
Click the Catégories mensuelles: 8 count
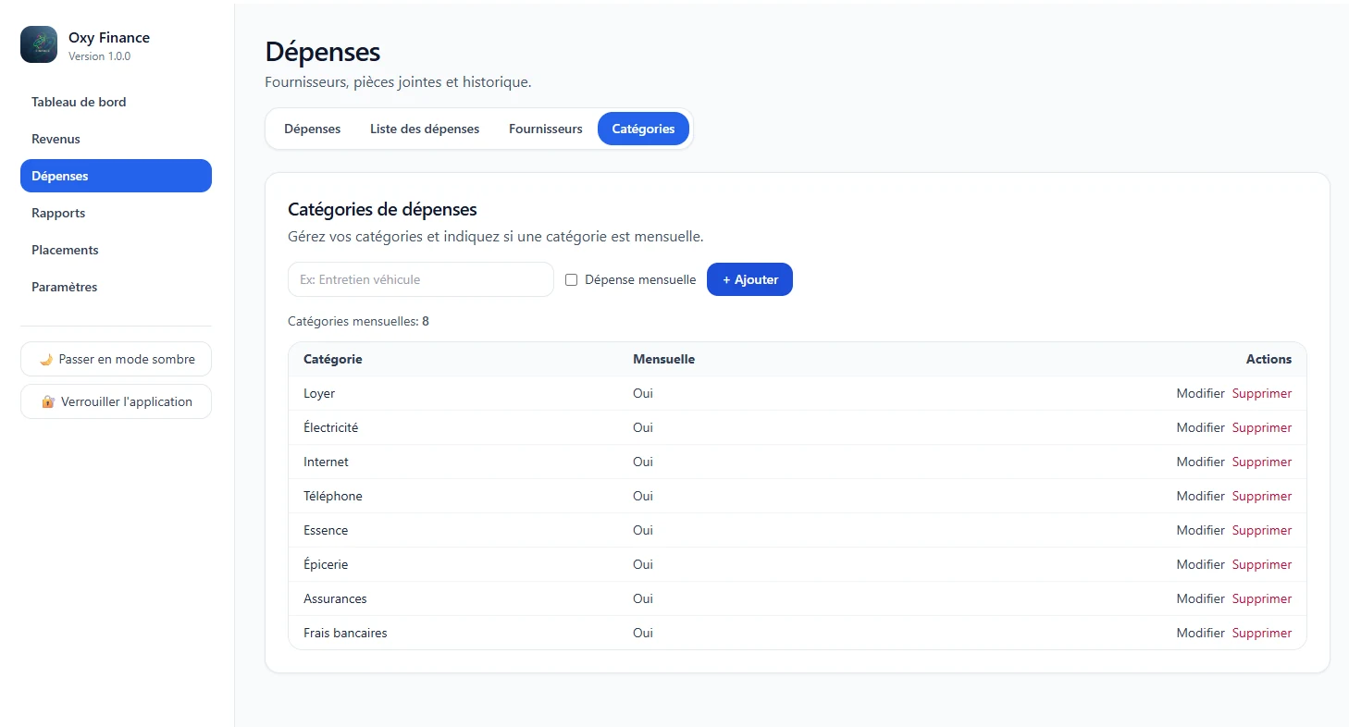[x=358, y=322]
